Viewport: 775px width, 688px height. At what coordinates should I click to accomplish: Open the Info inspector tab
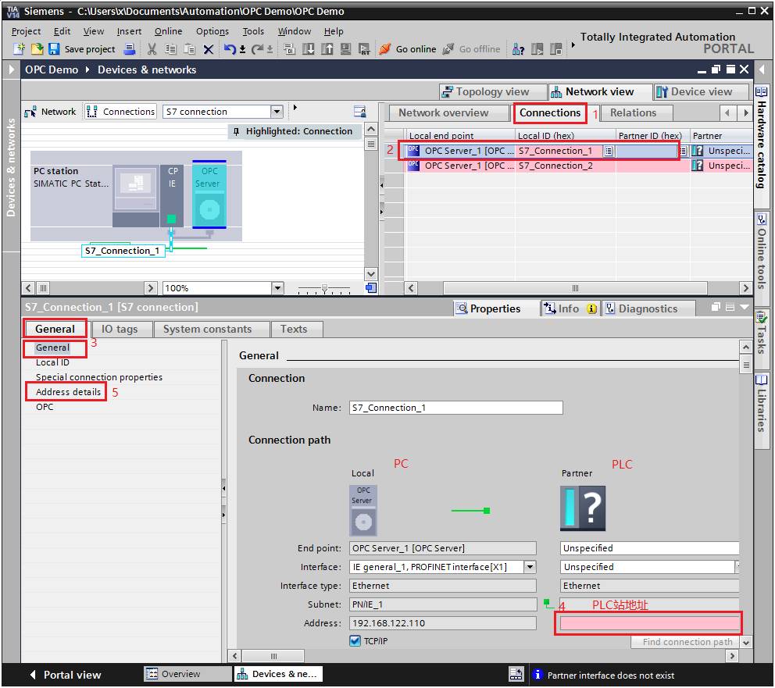pyautogui.click(x=570, y=308)
